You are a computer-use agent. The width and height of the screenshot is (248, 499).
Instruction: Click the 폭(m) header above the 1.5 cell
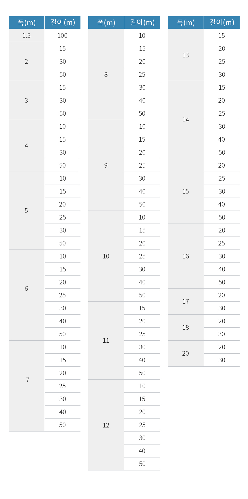[x=27, y=22]
